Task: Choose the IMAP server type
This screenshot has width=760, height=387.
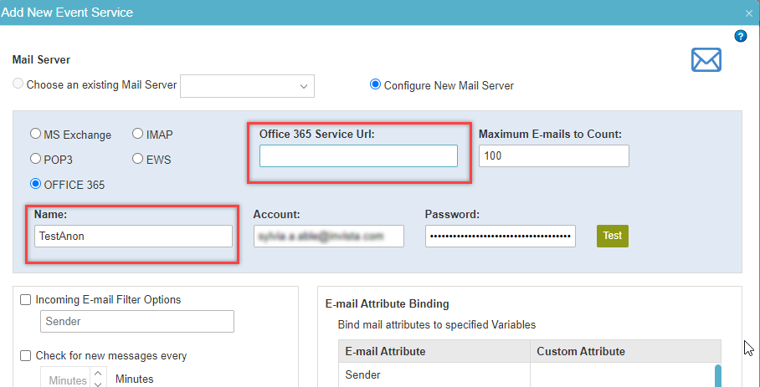Action: point(138,134)
